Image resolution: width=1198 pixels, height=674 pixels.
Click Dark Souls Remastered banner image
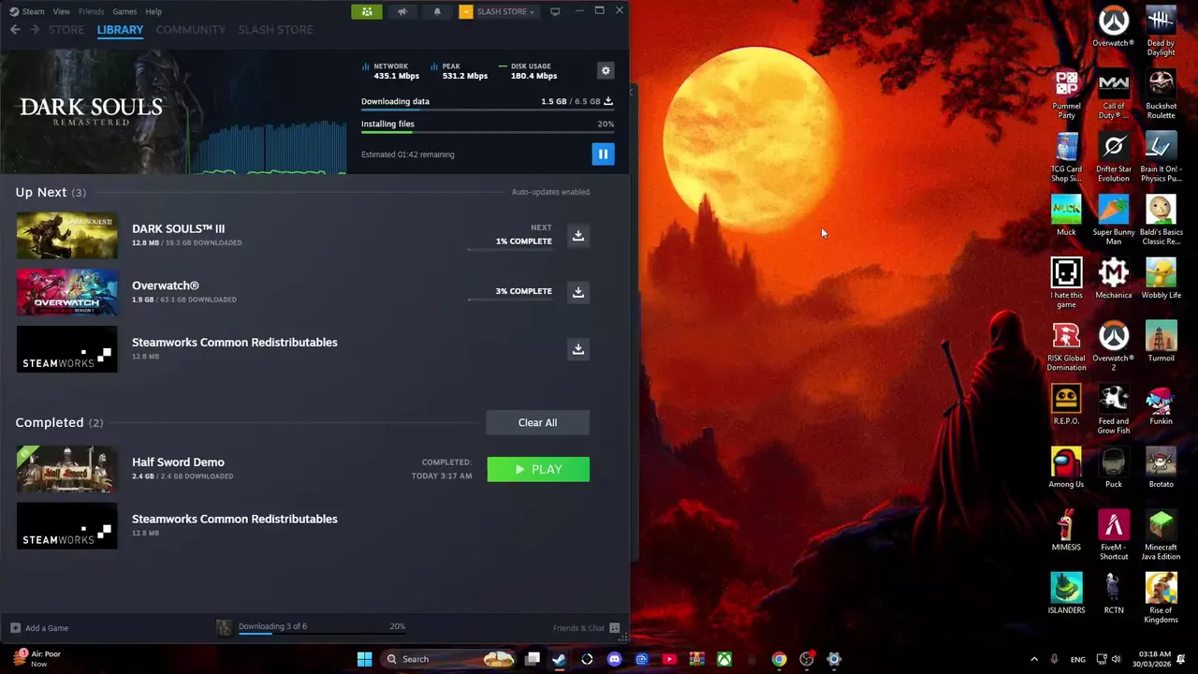click(173, 110)
